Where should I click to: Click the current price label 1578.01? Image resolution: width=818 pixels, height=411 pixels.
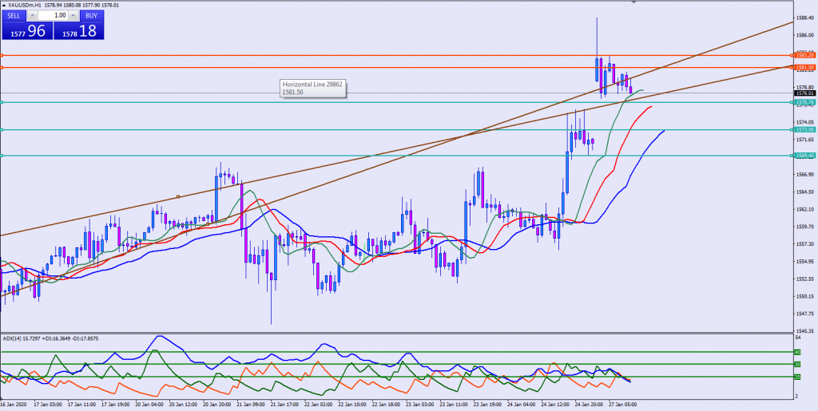point(804,93)
